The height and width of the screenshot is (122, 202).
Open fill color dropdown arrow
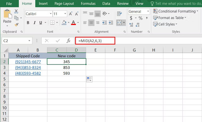(x=68, y=23)
